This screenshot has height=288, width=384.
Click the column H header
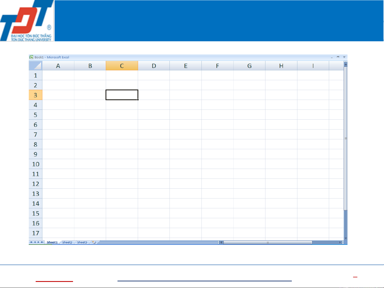coord(281,66)
